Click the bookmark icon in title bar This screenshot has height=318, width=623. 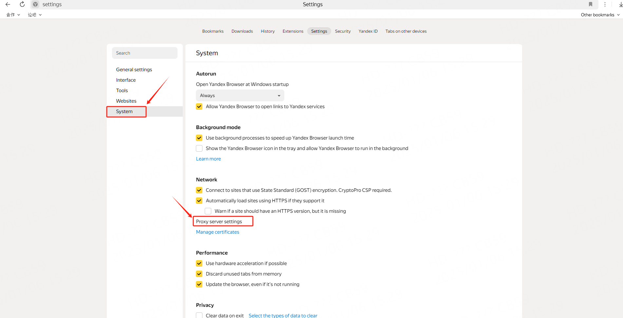coord(590,4)
